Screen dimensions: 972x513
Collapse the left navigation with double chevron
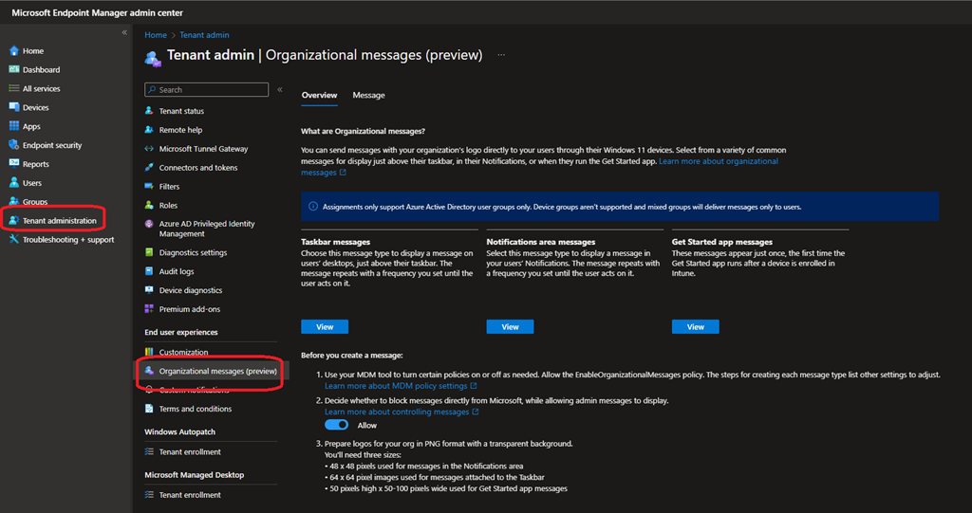coord(123,33)
